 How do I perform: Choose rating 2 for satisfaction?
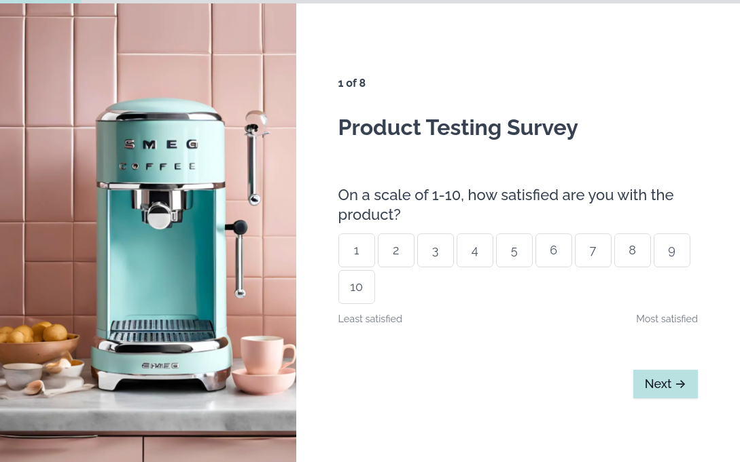click(396, 250)
